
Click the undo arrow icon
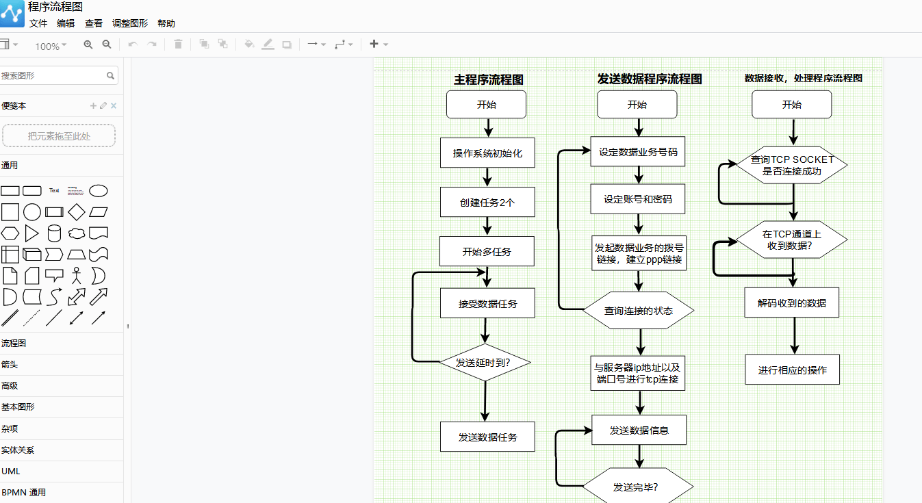133,44
